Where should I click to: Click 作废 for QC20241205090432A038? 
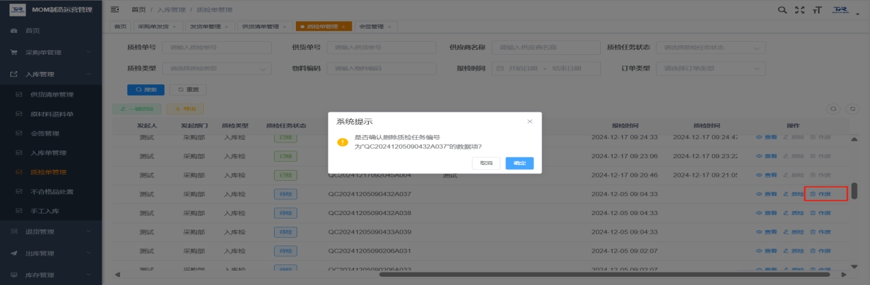[821, 213]
